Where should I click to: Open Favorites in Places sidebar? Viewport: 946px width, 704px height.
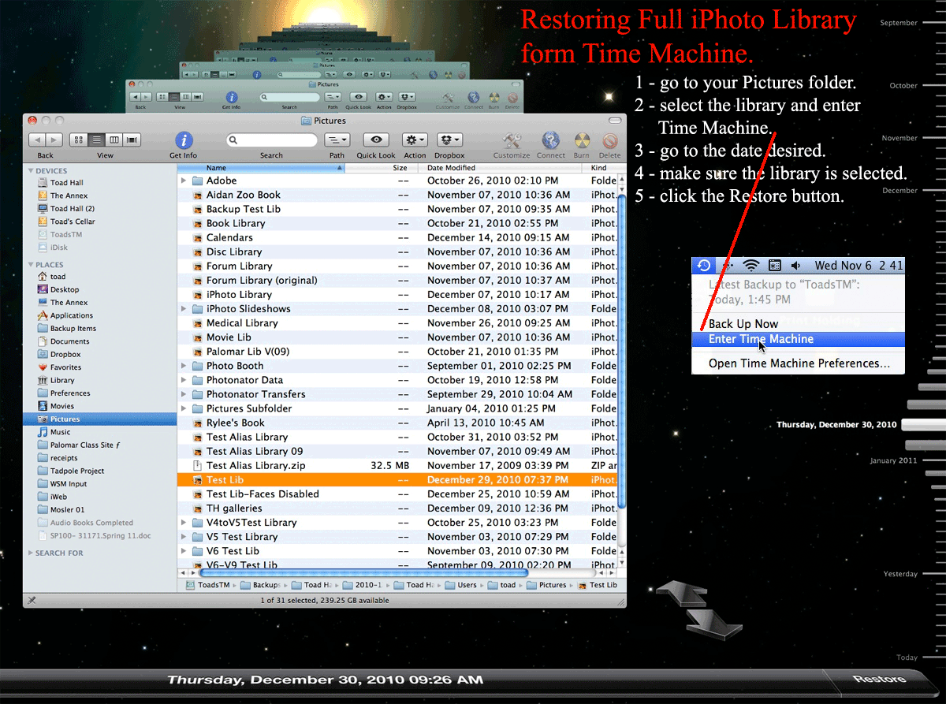(x=65, y=367)
